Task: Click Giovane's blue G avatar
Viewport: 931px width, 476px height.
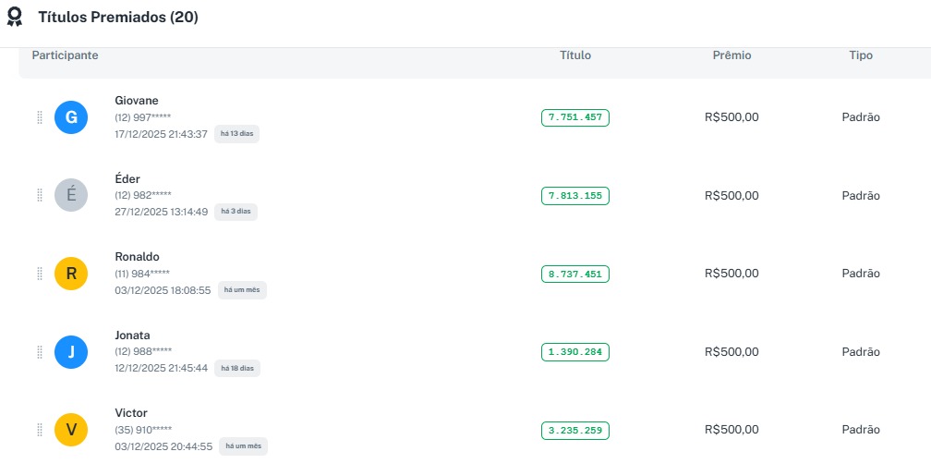Action: point(71,117)
